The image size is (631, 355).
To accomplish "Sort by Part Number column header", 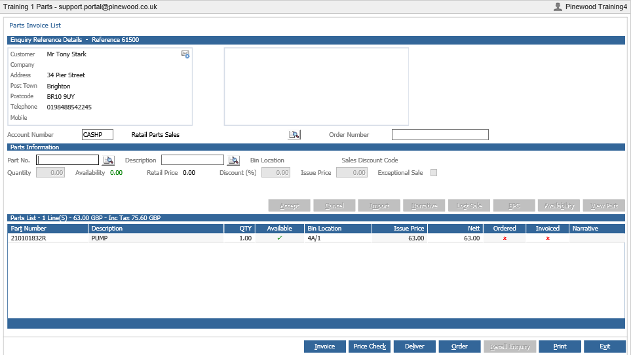I will point(48,229).
